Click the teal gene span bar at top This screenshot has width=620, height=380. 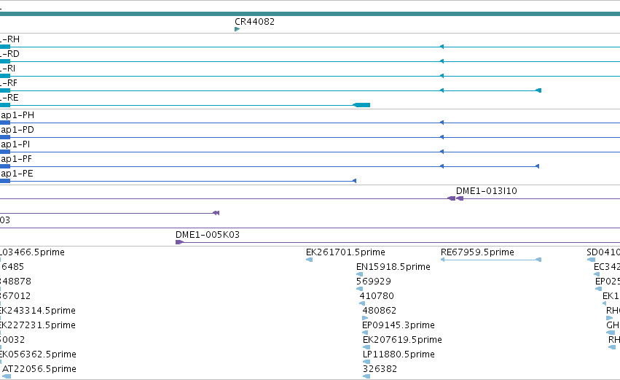click(310, 15)
